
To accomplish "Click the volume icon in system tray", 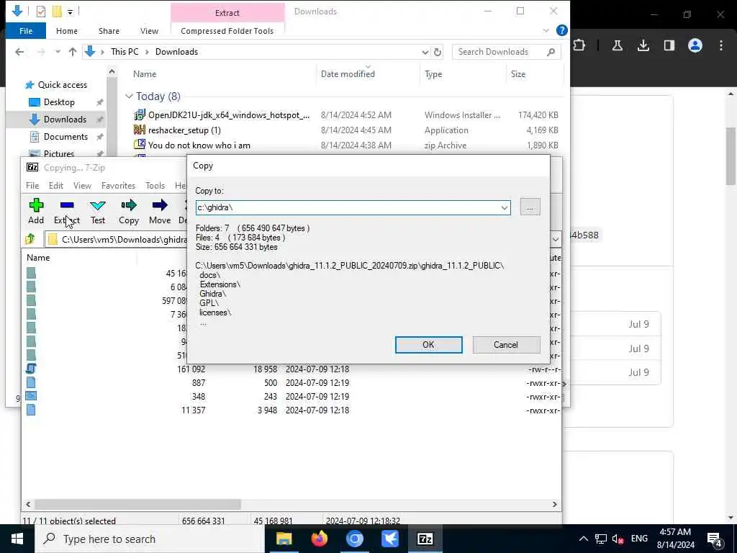I will pyautogui.click(x=618, y=539).
